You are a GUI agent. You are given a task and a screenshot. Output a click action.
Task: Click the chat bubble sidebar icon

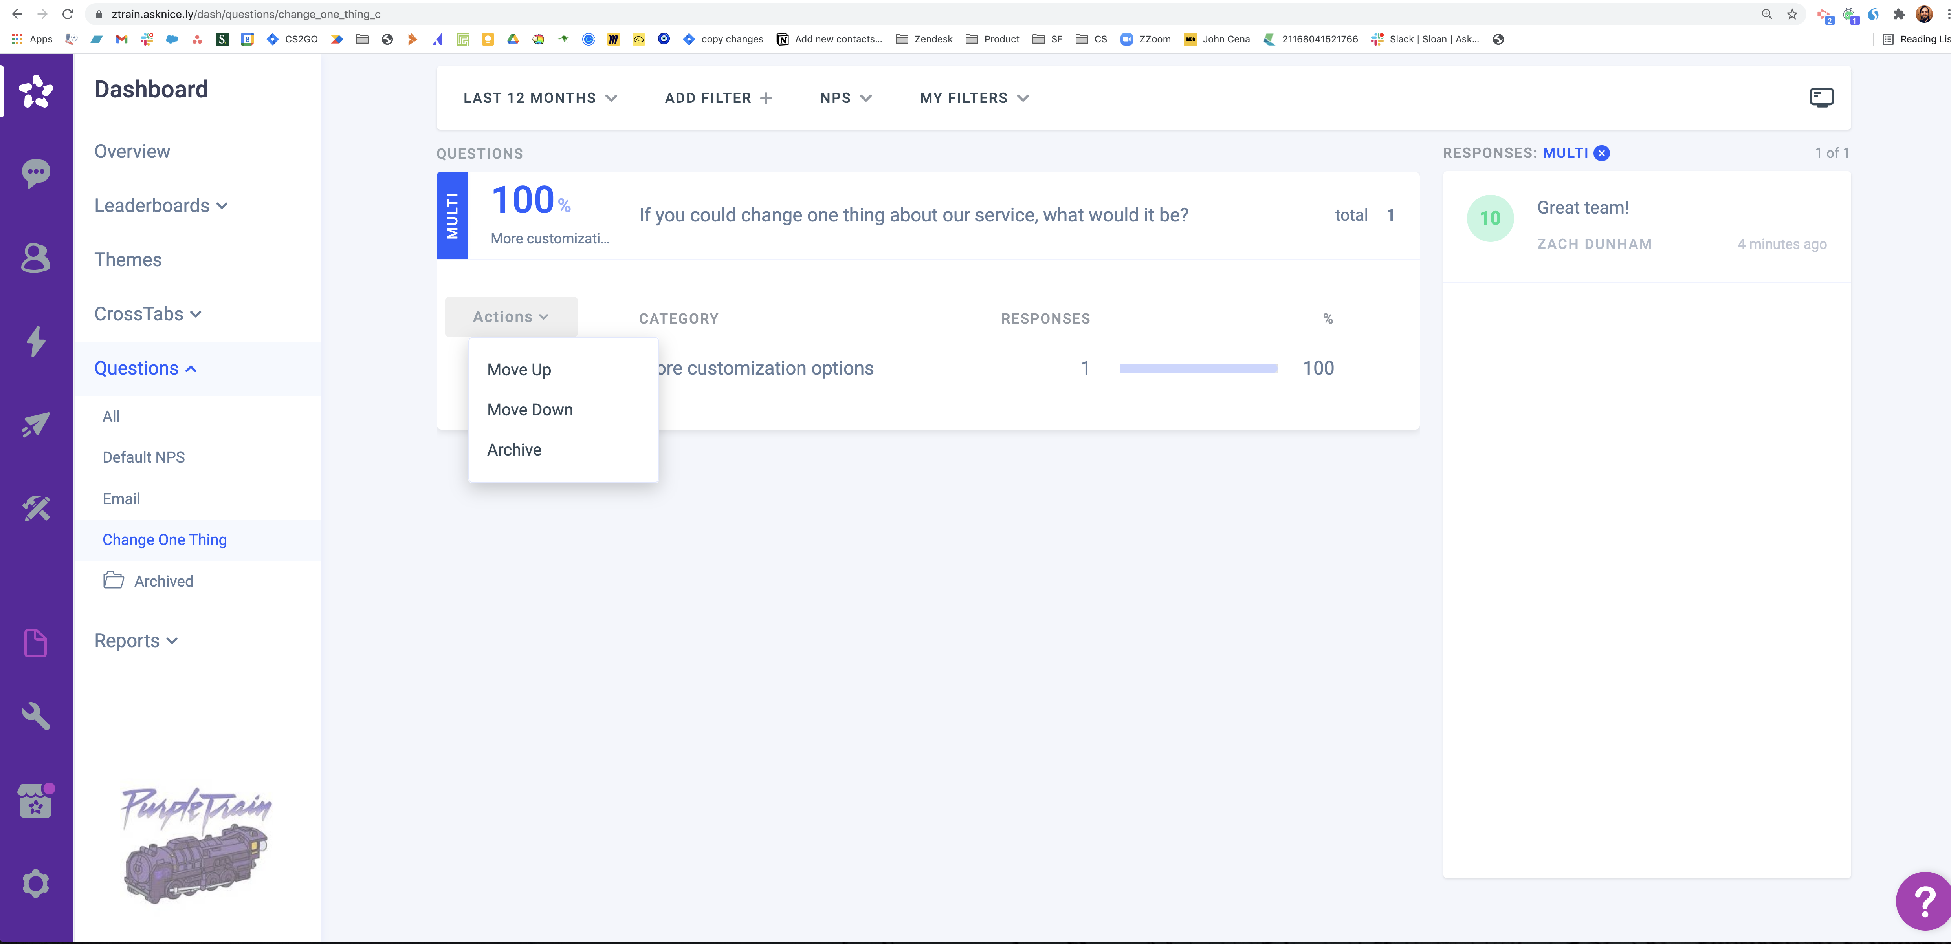36,173
